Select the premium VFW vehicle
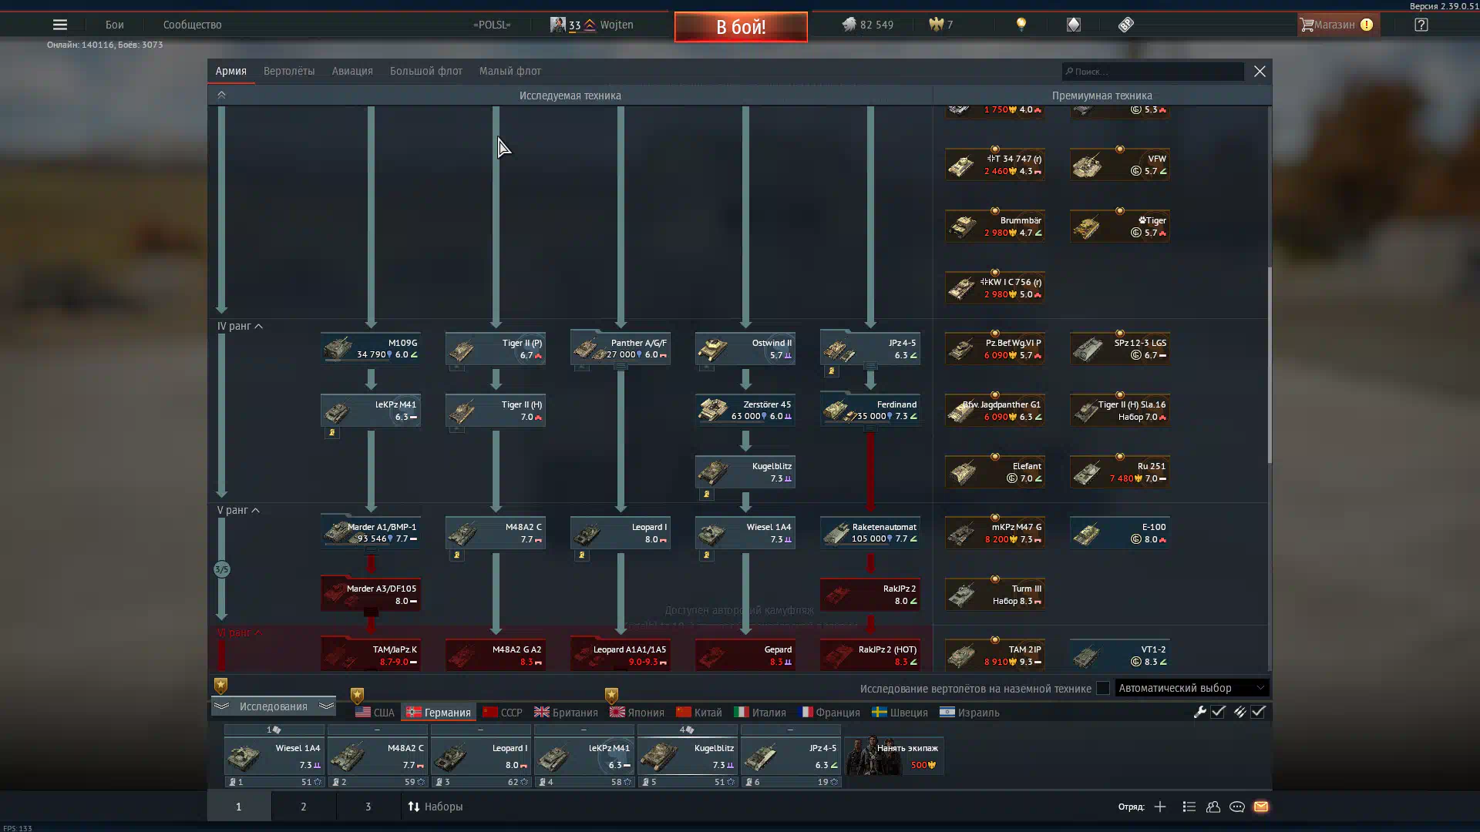1480x832 pixels. click(1120, 165)
